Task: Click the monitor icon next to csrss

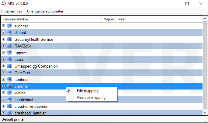Action: tap(9, 59)
